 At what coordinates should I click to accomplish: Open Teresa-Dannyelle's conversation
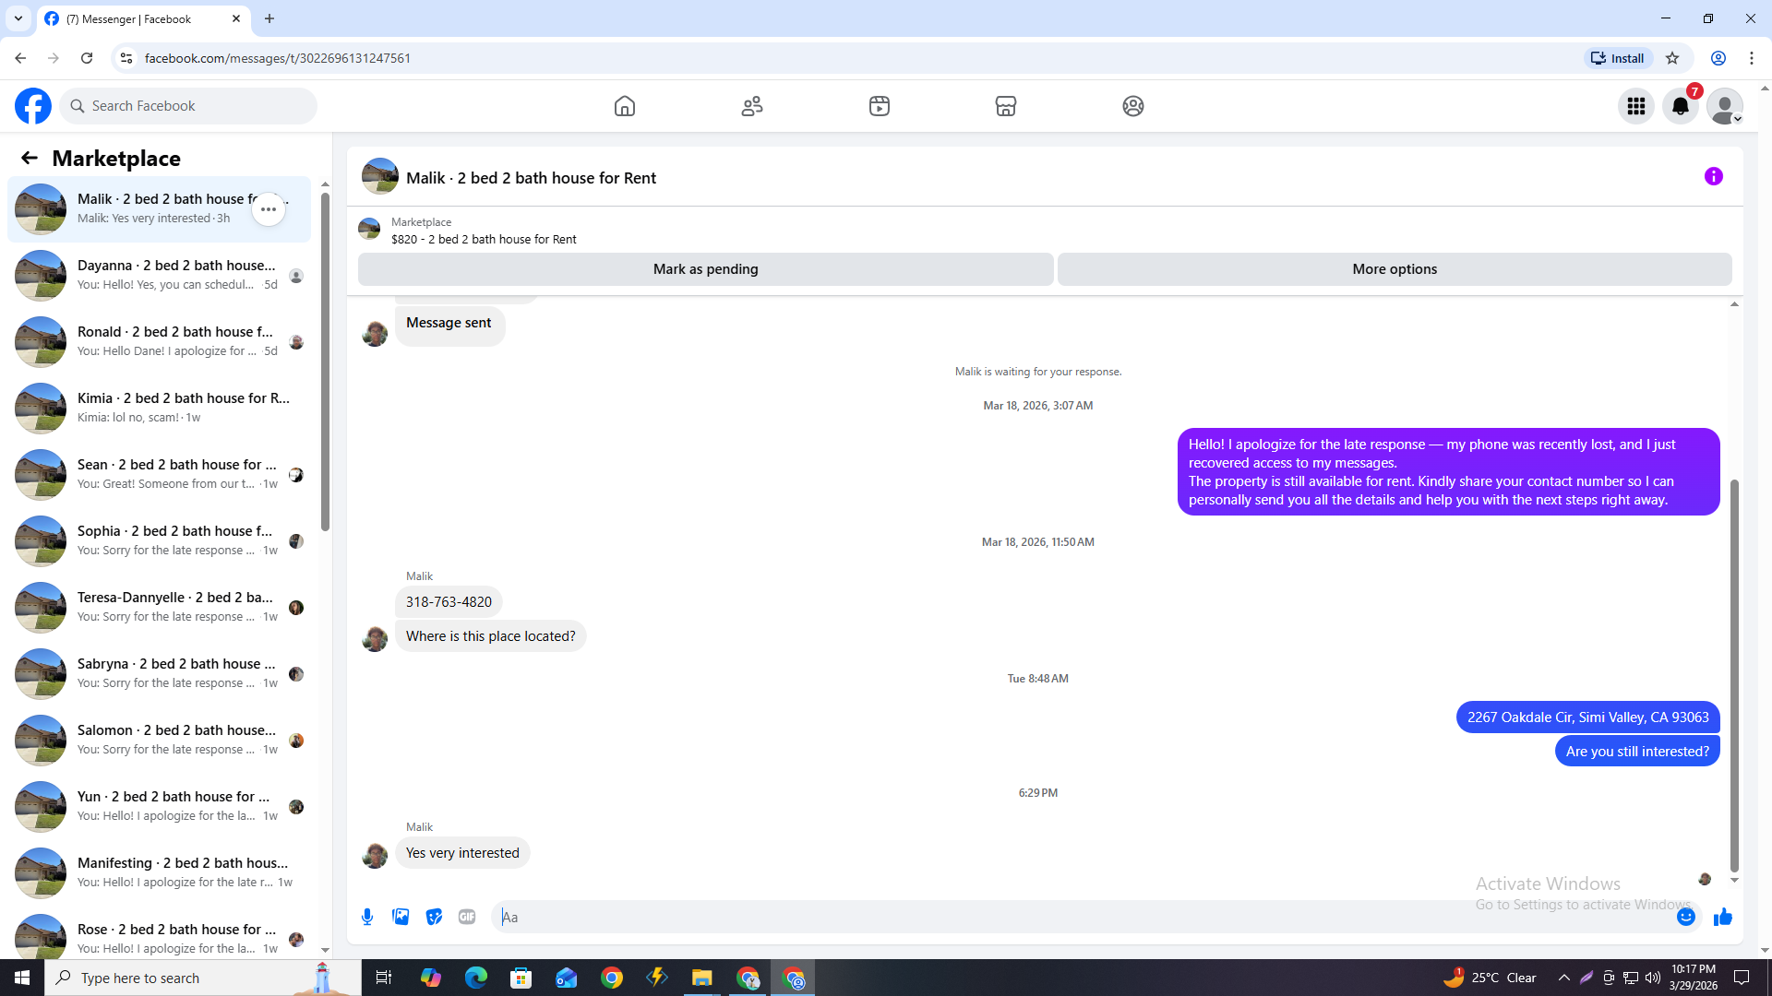160,608
